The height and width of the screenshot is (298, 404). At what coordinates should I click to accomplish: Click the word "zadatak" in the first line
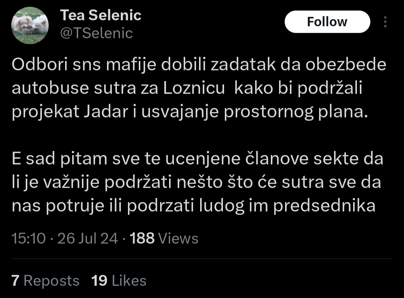[x=239, y=65]
